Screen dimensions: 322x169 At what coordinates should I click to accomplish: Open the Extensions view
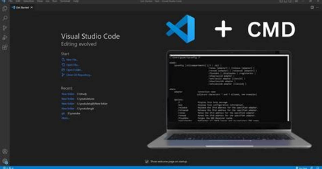click(5, 47)
